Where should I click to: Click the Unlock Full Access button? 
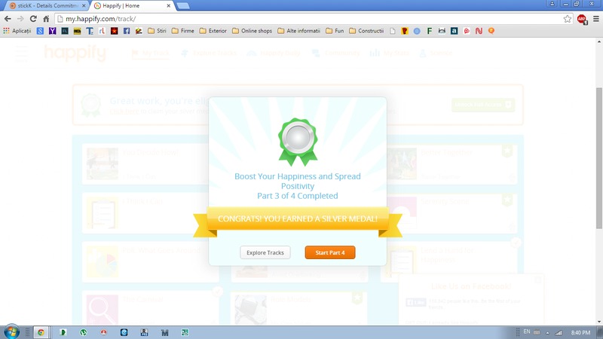click(x=483, y=105)
